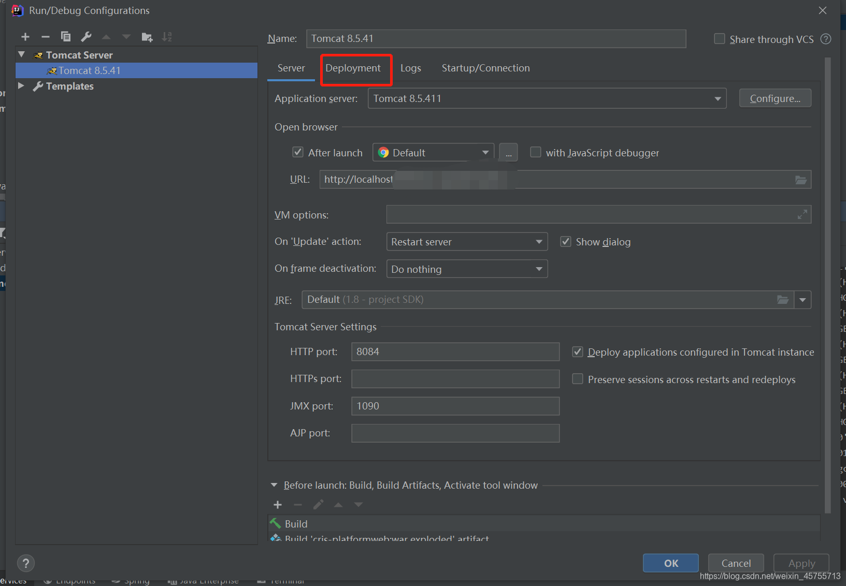The width and height of the screenshot is (846, 586).
Task: Create a new configuration folder
Action: pos(147,37)
